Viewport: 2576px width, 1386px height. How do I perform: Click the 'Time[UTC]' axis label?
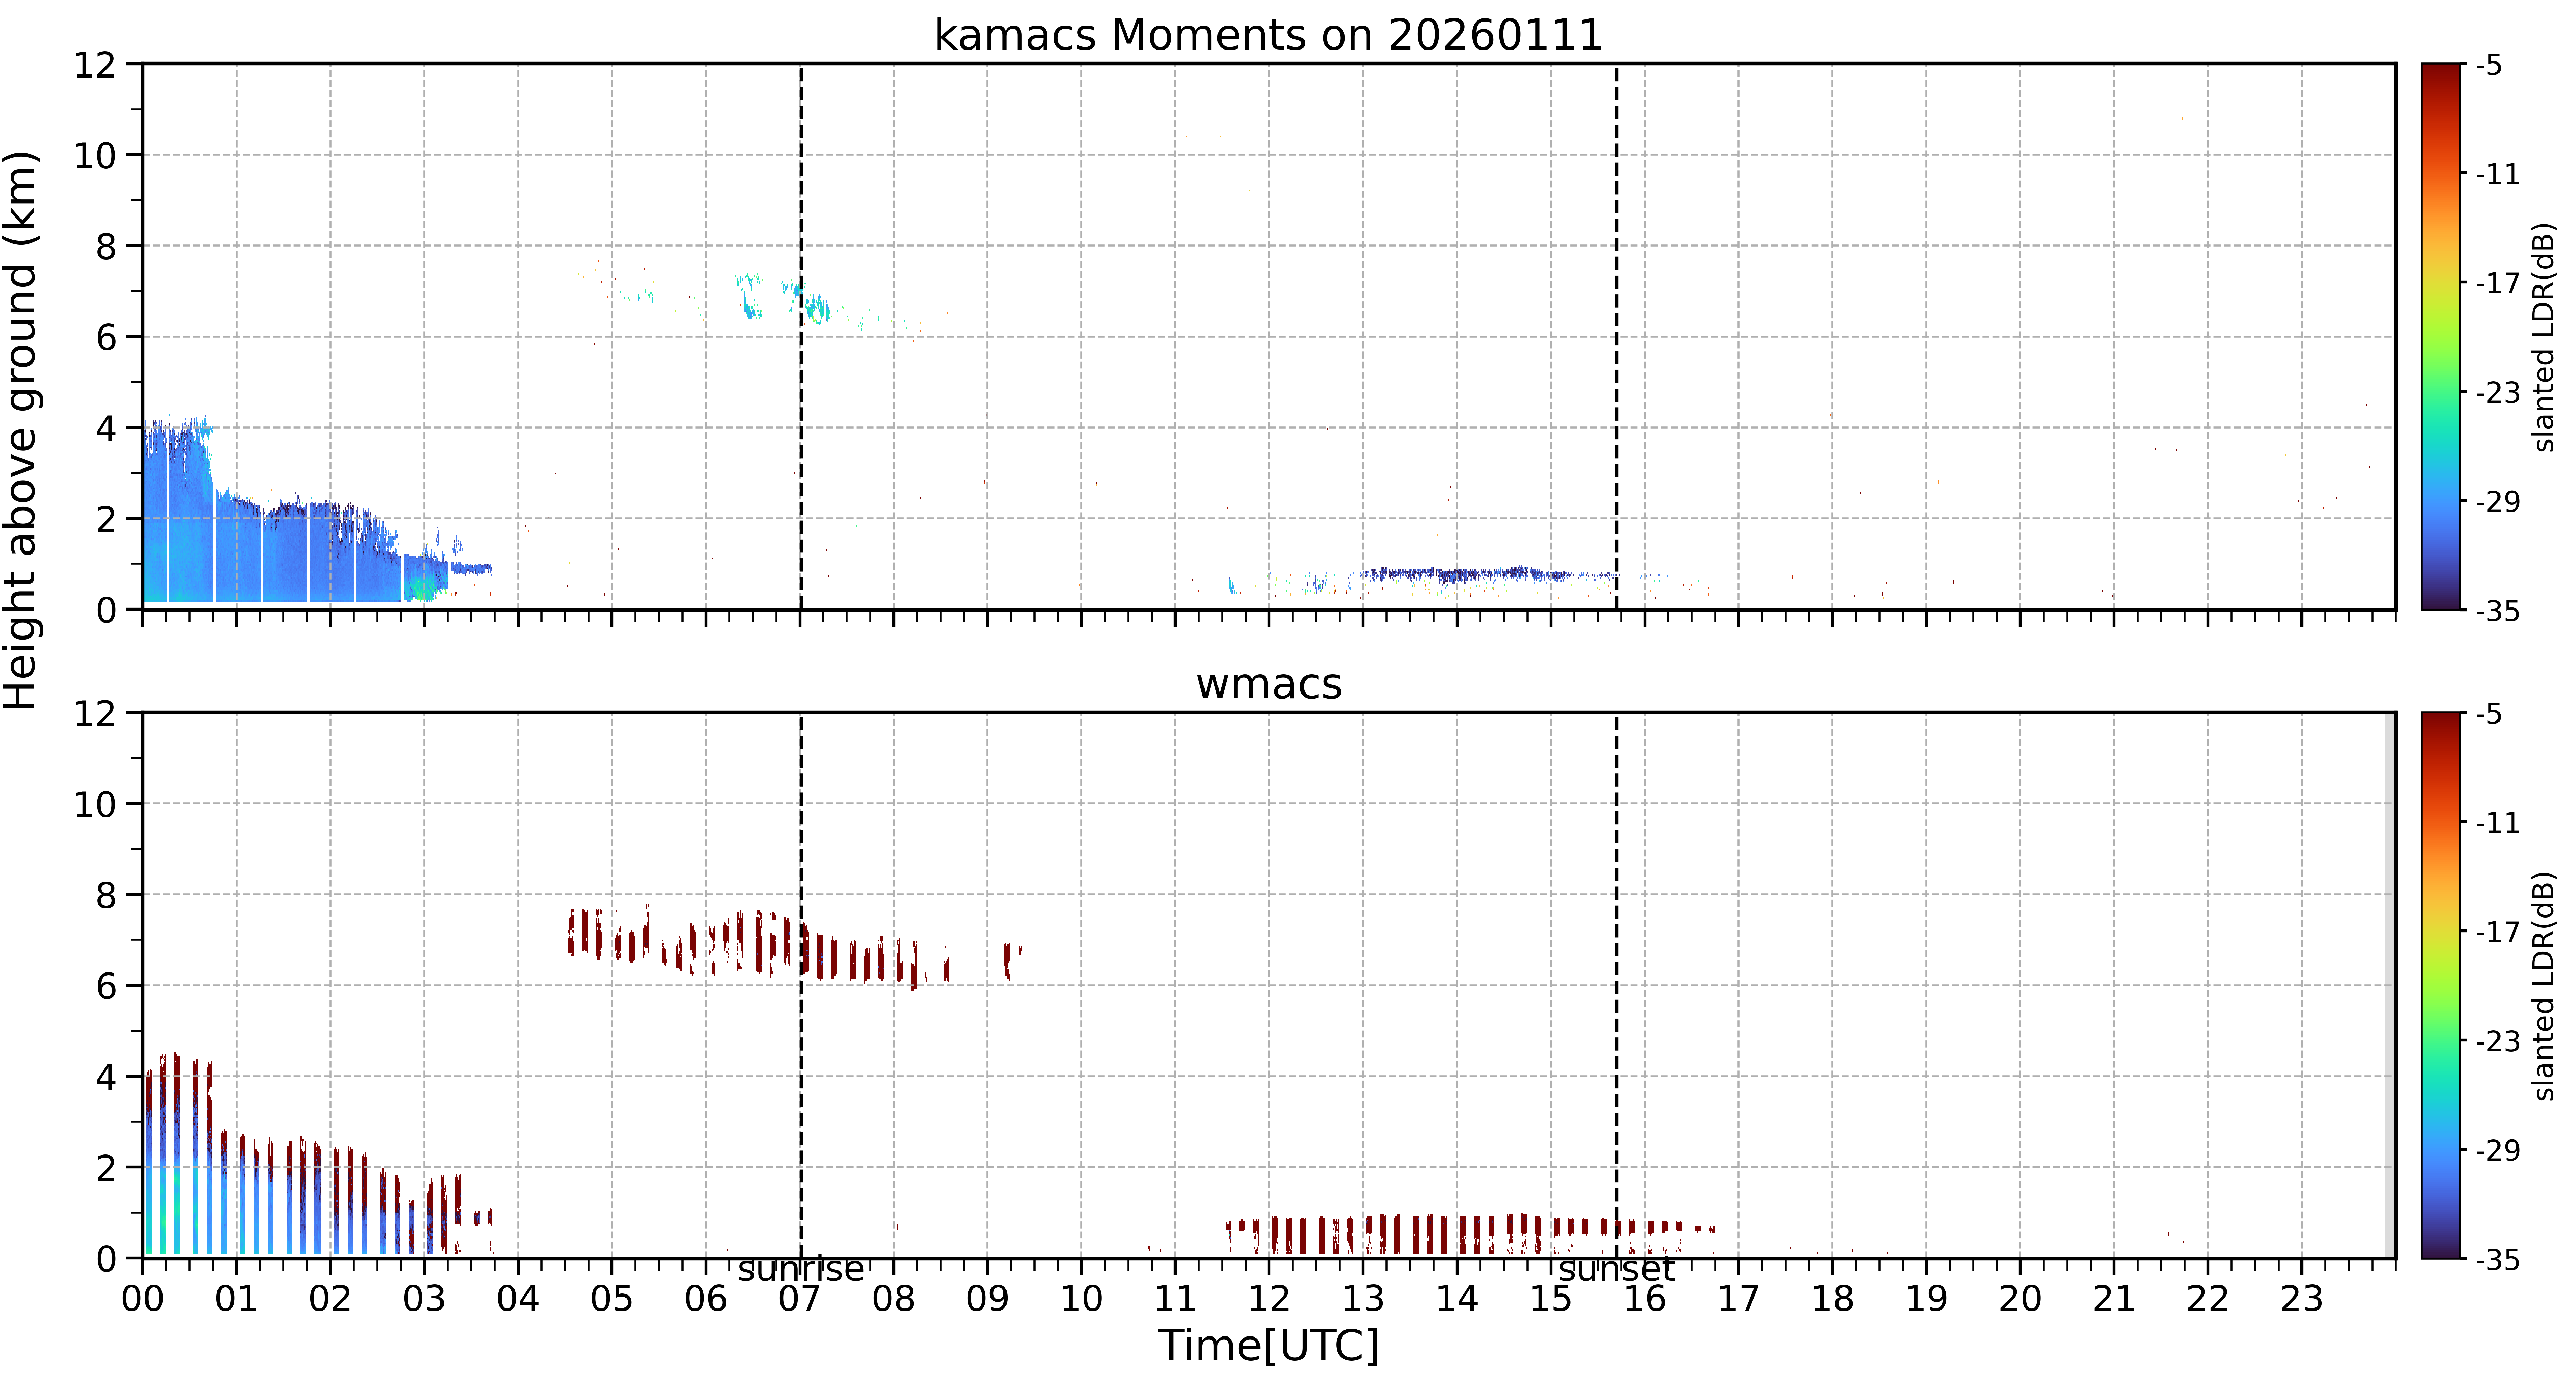click(x=1268, y=1346)
